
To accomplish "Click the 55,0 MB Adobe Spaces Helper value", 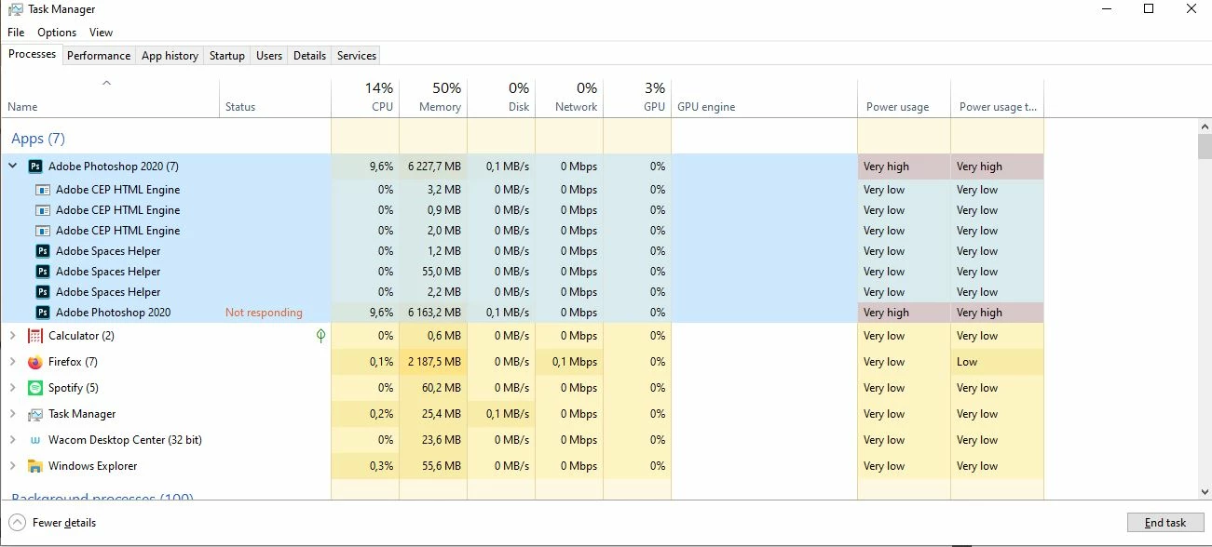I will click(442, 272).
